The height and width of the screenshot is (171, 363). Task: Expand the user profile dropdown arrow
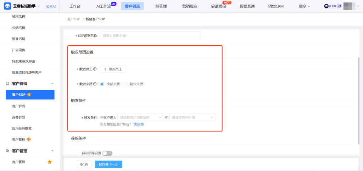358,6
